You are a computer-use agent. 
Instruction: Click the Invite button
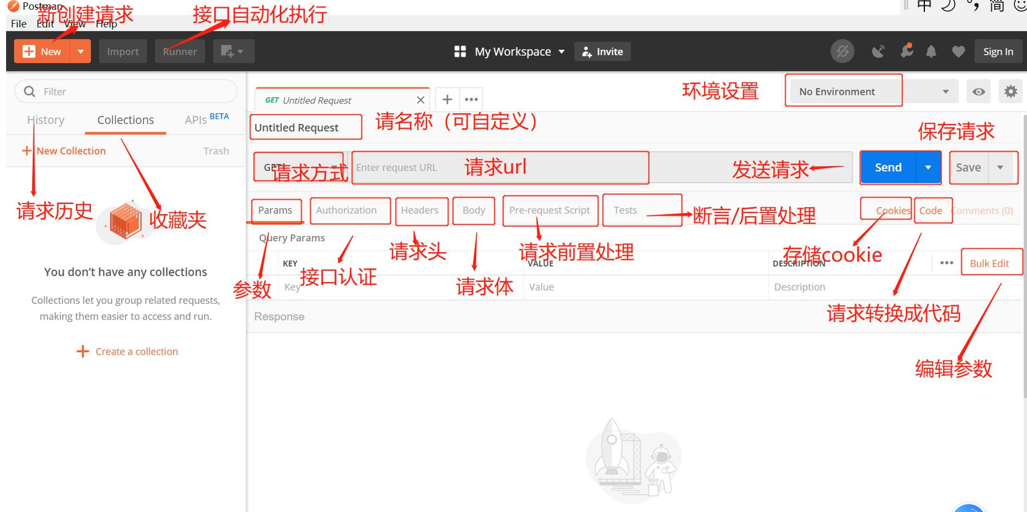(602, 52)
